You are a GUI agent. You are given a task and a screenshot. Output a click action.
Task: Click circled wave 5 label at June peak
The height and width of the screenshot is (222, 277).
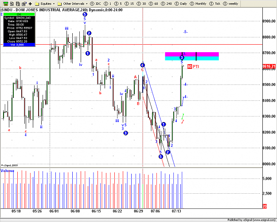(x=85, y=14)
